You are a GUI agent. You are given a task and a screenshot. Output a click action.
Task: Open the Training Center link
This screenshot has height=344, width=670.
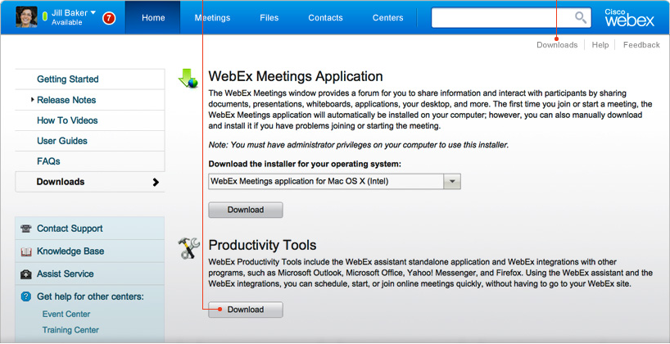coord(70,330)
